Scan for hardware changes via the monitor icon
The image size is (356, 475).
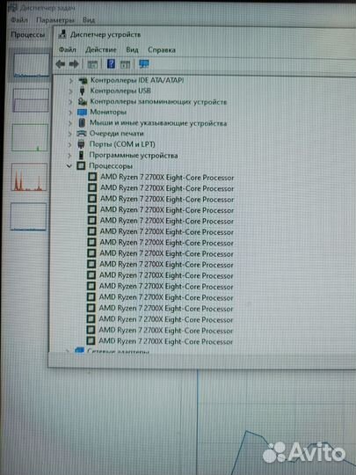point(144,64)
